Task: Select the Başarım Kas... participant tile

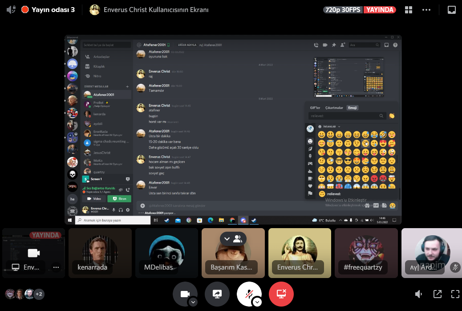Action: [233, 253]
